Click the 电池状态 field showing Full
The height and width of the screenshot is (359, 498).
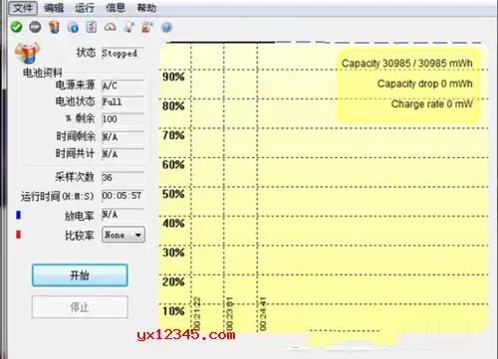(x=123, y=101)
